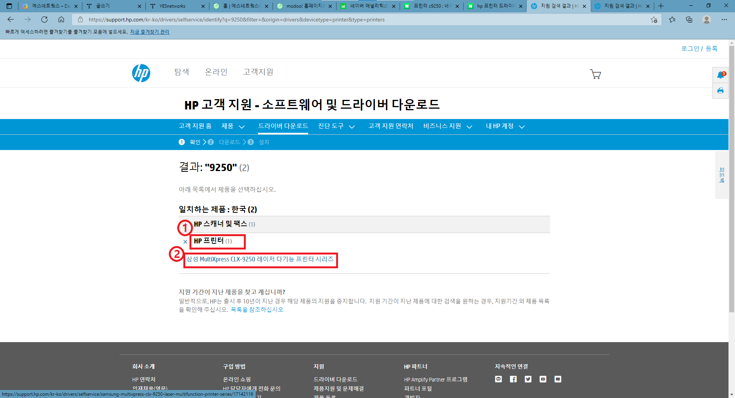This screenshot has height=398, width=735.
Task: Click the printer icon side button
Action: tap(720, 91)
